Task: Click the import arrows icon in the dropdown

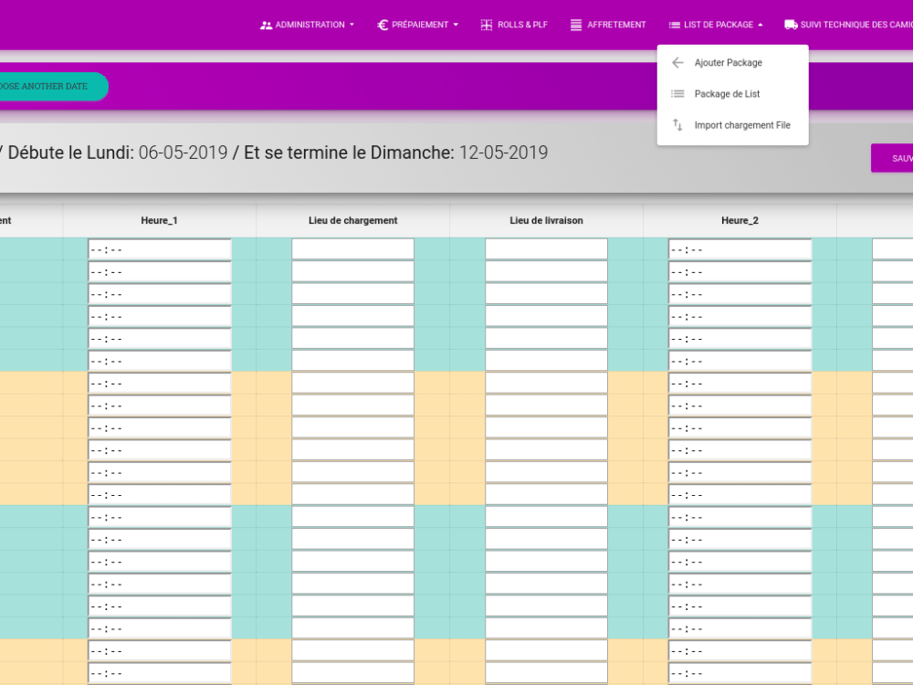Action: (x=677, y=124)
